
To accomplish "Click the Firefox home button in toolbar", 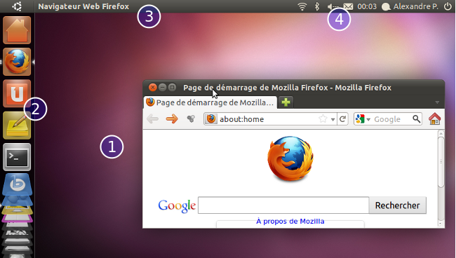I will (434, 118).
